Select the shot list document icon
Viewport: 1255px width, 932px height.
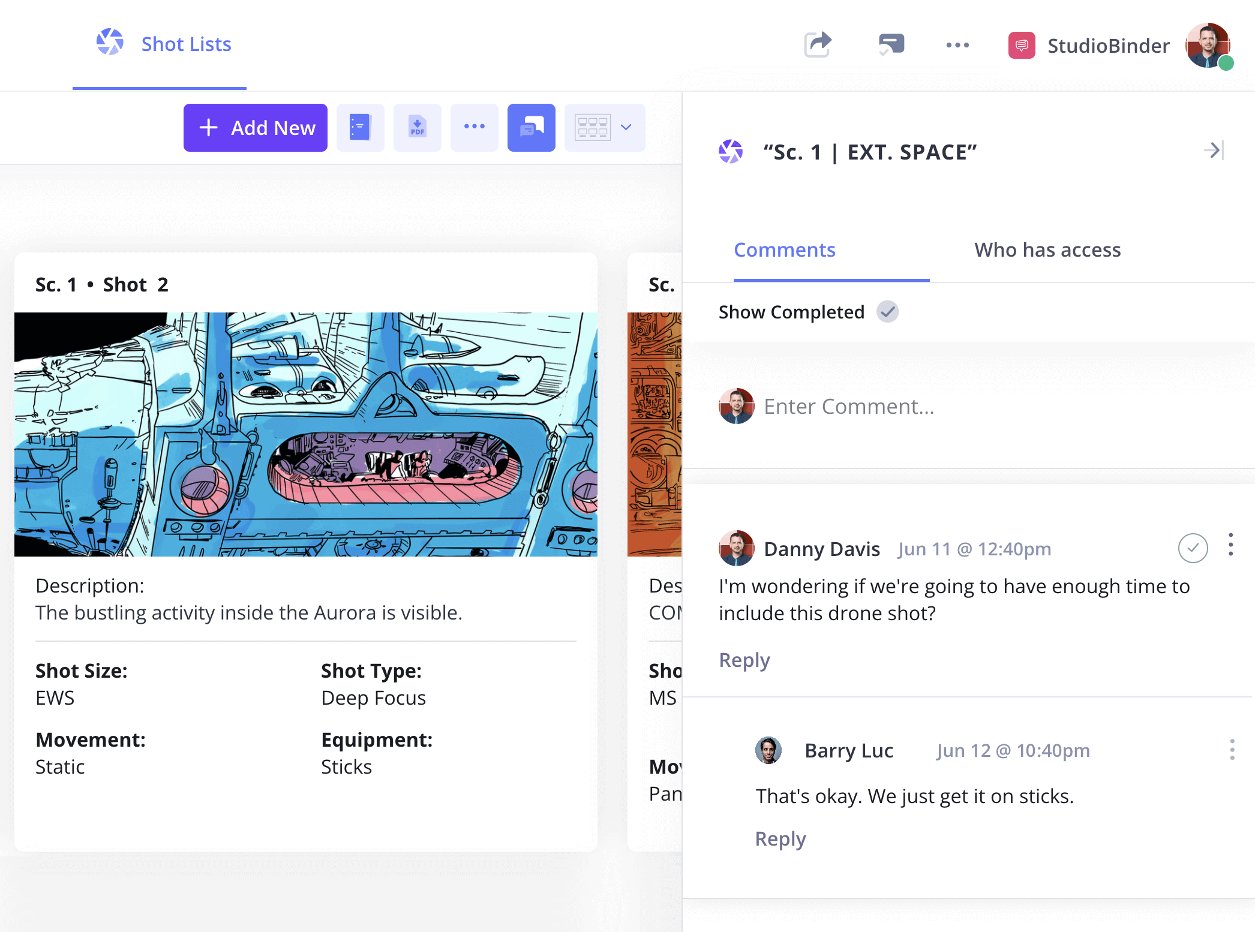(360, 127)
